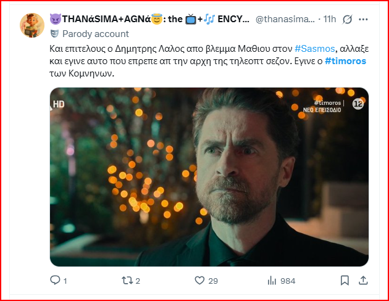Image resolution: width=389 pixels, height=301 pixels.
Task: Click the Parody account label
Action: (x=96, y=34)
